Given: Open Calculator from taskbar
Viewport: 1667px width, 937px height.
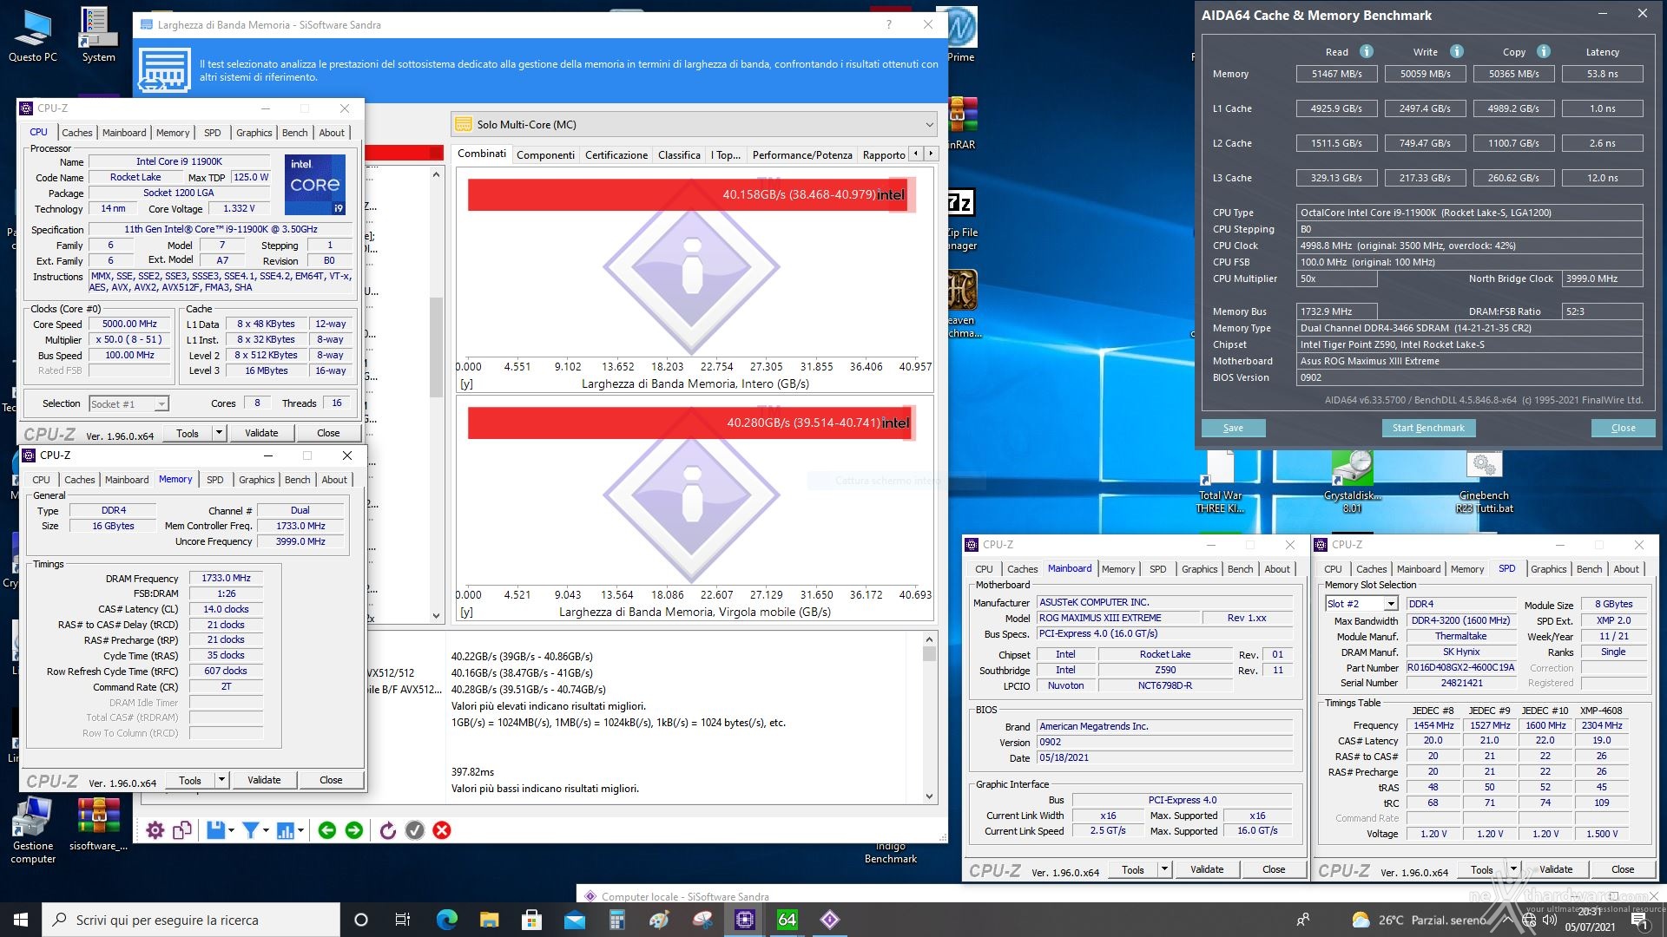Looking at the screenshot, I should [616, 920].
